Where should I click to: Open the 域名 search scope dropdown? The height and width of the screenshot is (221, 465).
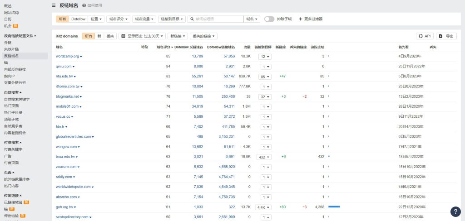pos(252,19)
